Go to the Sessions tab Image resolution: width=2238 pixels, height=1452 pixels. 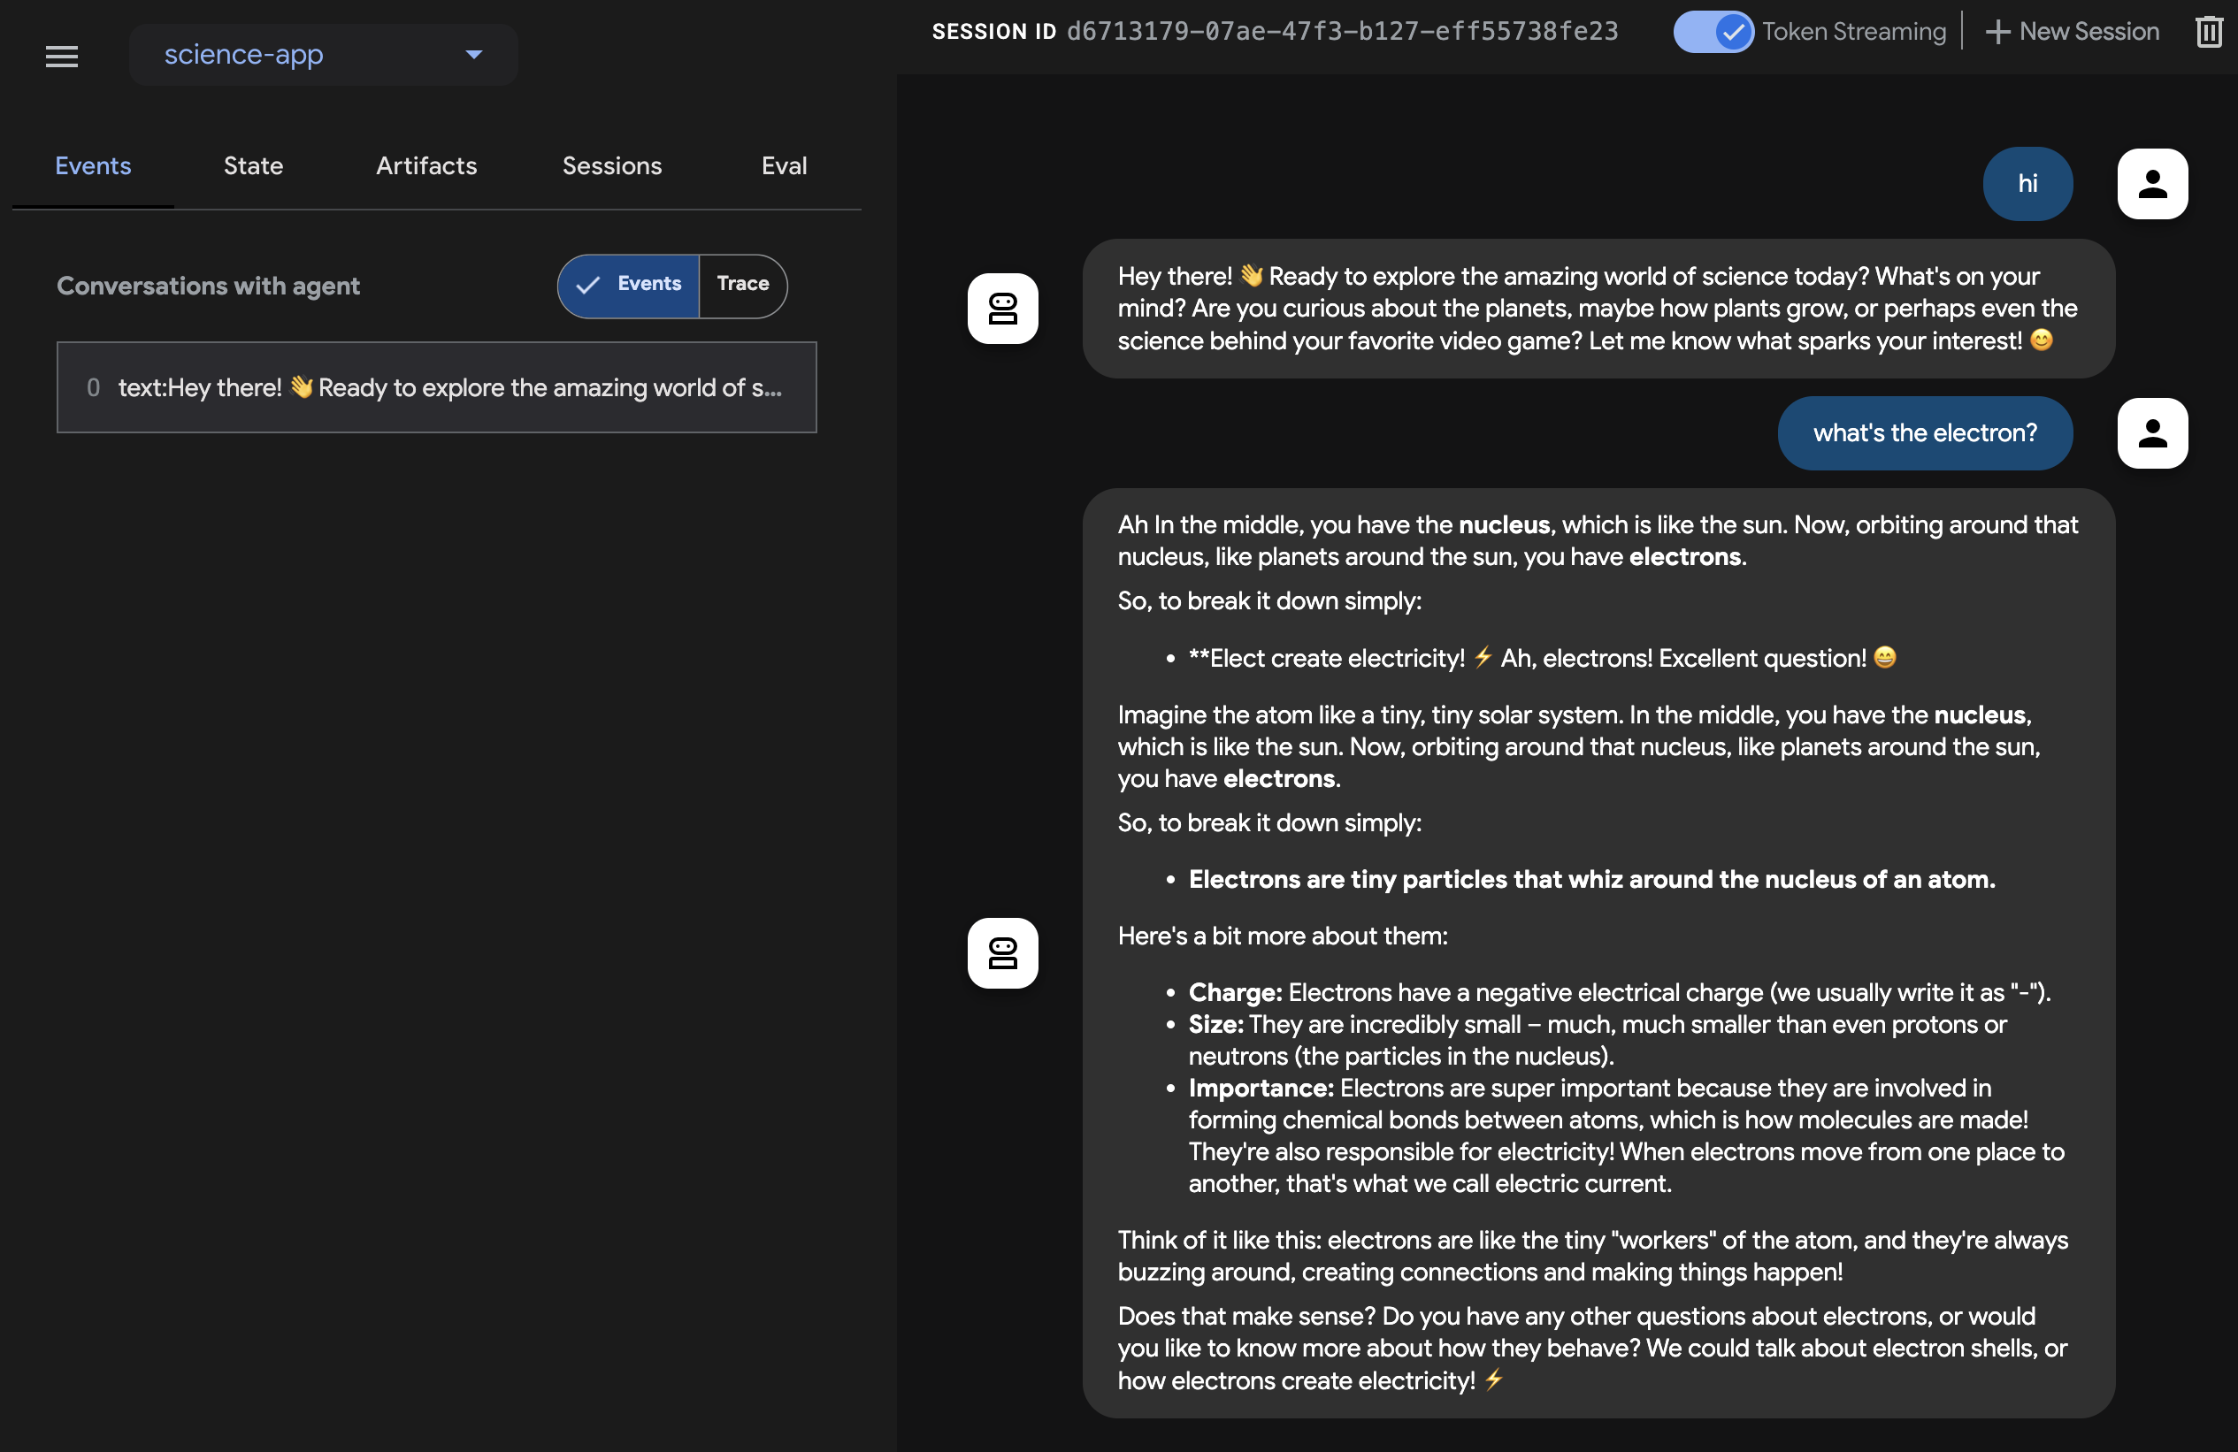pyautogui.click(x=611, y=165)
